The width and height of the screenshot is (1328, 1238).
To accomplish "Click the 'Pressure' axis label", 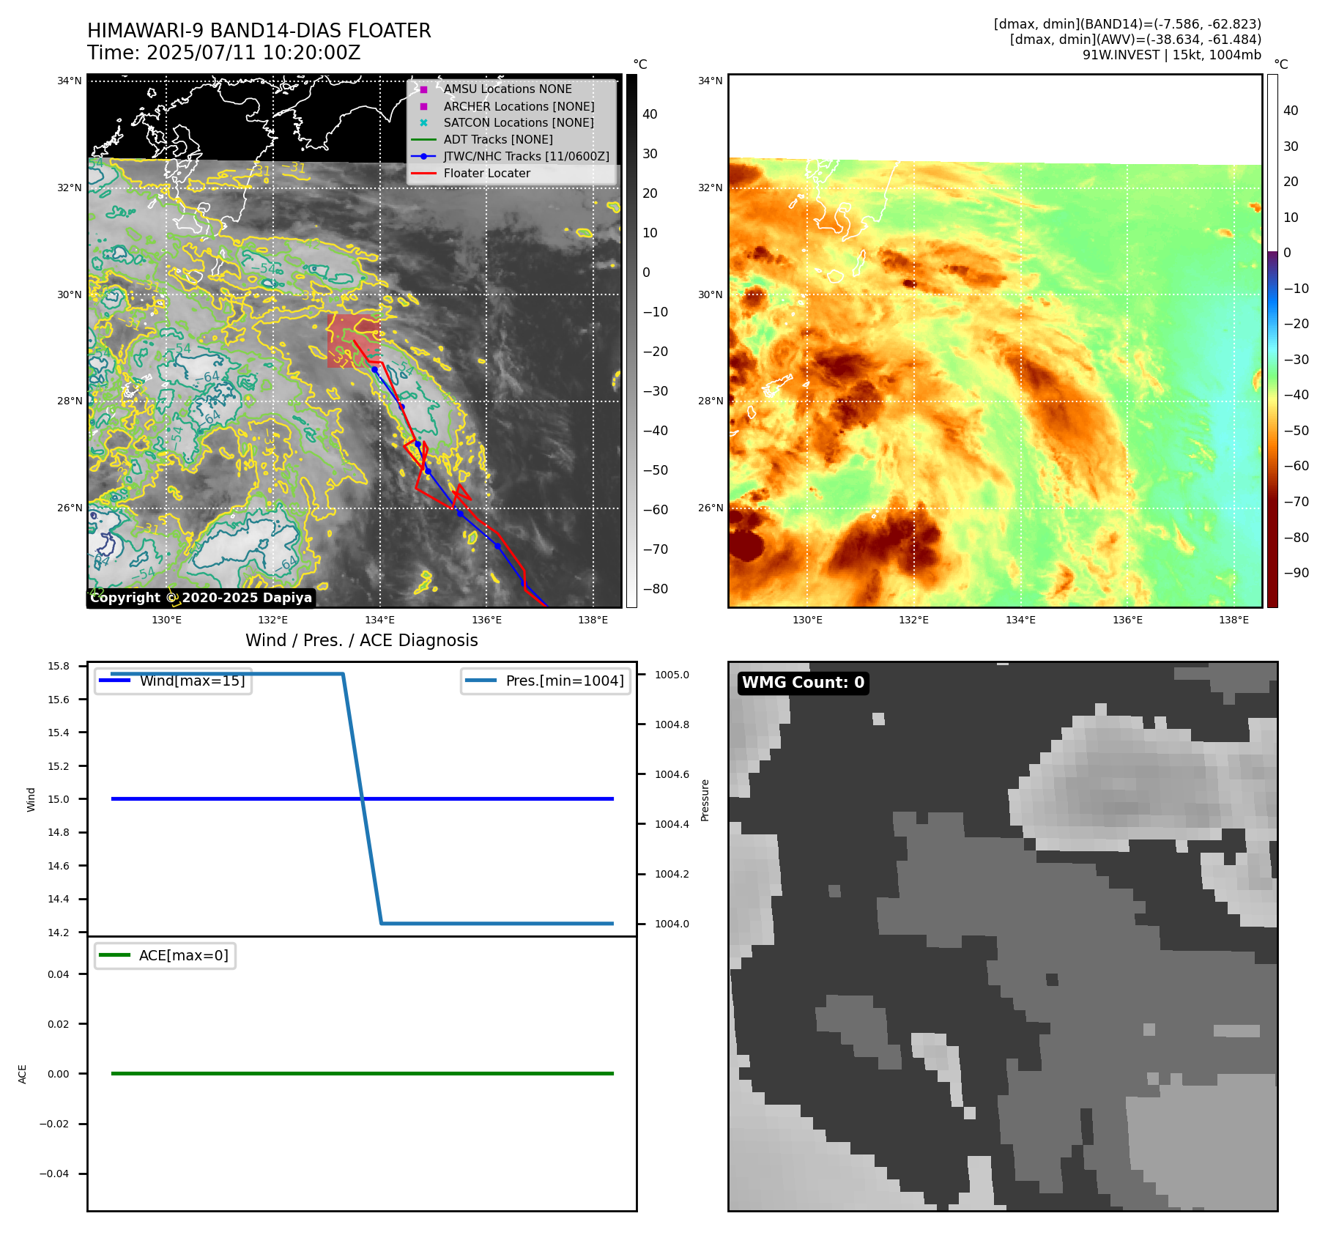I will 705,800.
